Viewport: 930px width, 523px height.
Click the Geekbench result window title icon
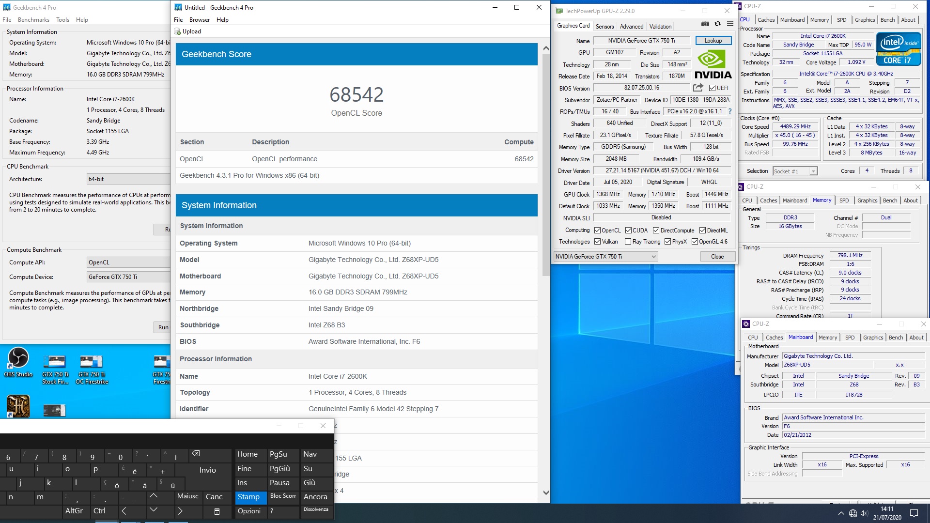coord(178,7)
